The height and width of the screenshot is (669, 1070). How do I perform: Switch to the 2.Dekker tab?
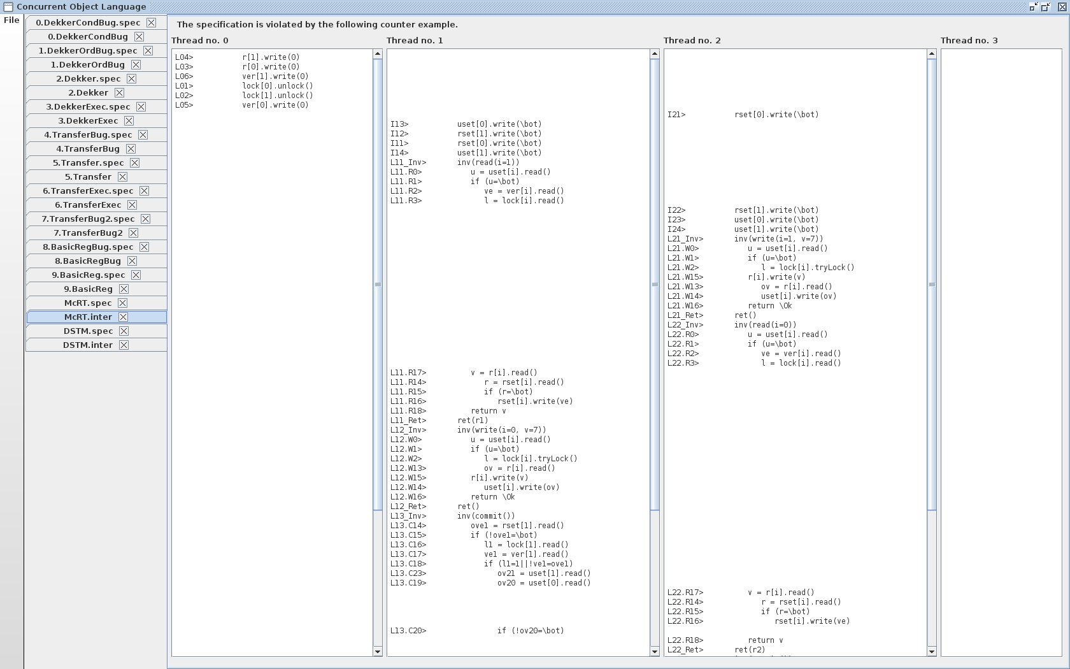tap(96, 92)
